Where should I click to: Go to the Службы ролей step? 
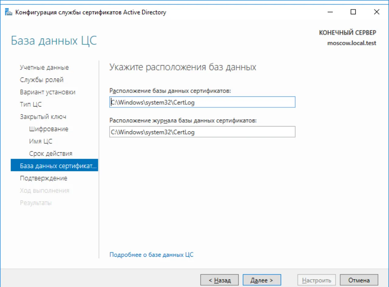pos(42,80)
